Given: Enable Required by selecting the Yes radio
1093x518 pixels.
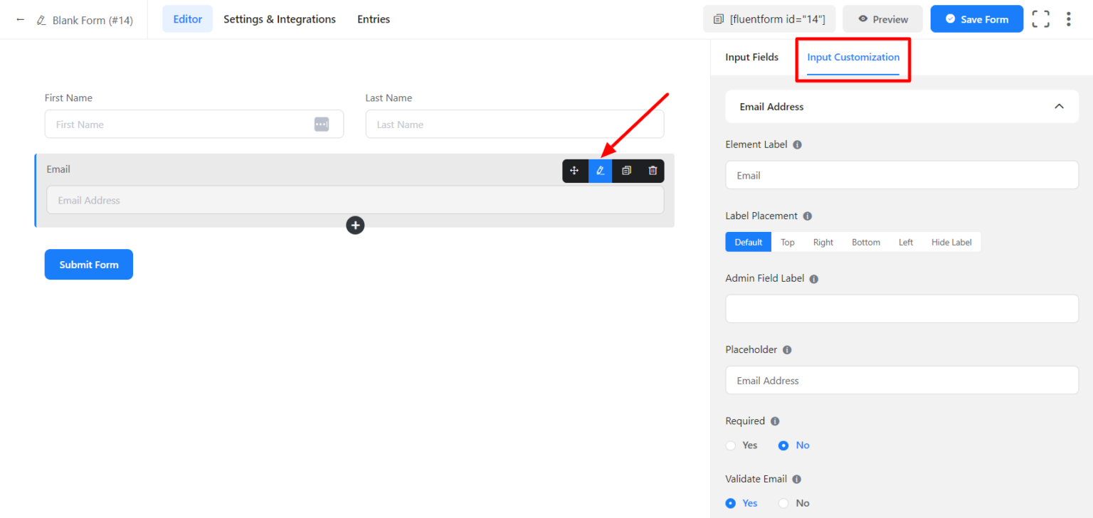Looking at the screenshot, I should click(x=730, y=445).
